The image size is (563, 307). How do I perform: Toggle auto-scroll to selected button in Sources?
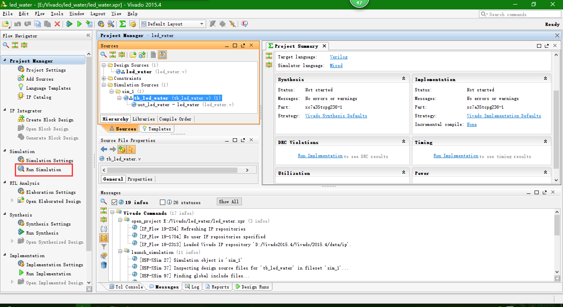162,54
